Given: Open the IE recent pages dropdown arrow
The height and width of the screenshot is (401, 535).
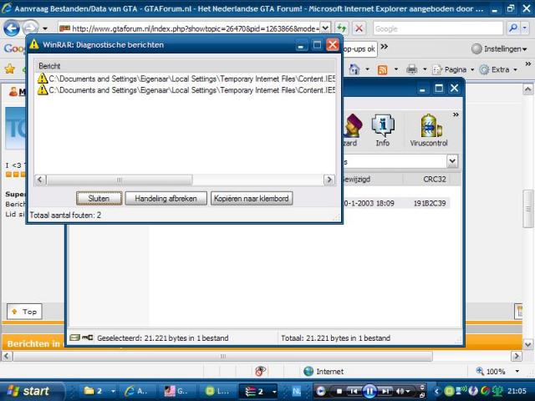Looking at the screenshot, I should click(x=45, y=28).
